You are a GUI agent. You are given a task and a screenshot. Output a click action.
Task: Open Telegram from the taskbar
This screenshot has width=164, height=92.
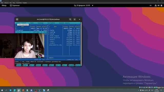pos(11,90)
